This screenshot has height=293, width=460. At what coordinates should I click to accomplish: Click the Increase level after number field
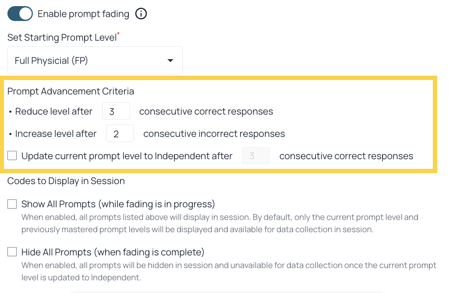(x=120, y=133)
